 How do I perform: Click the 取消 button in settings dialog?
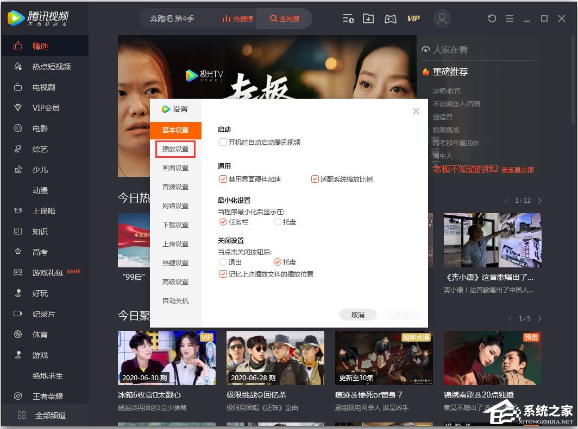[x=357, y=314]
